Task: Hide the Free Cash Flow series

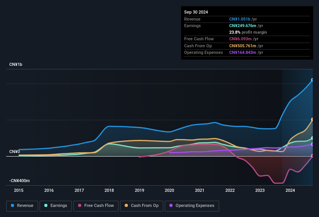Action: tap(96, 206)
